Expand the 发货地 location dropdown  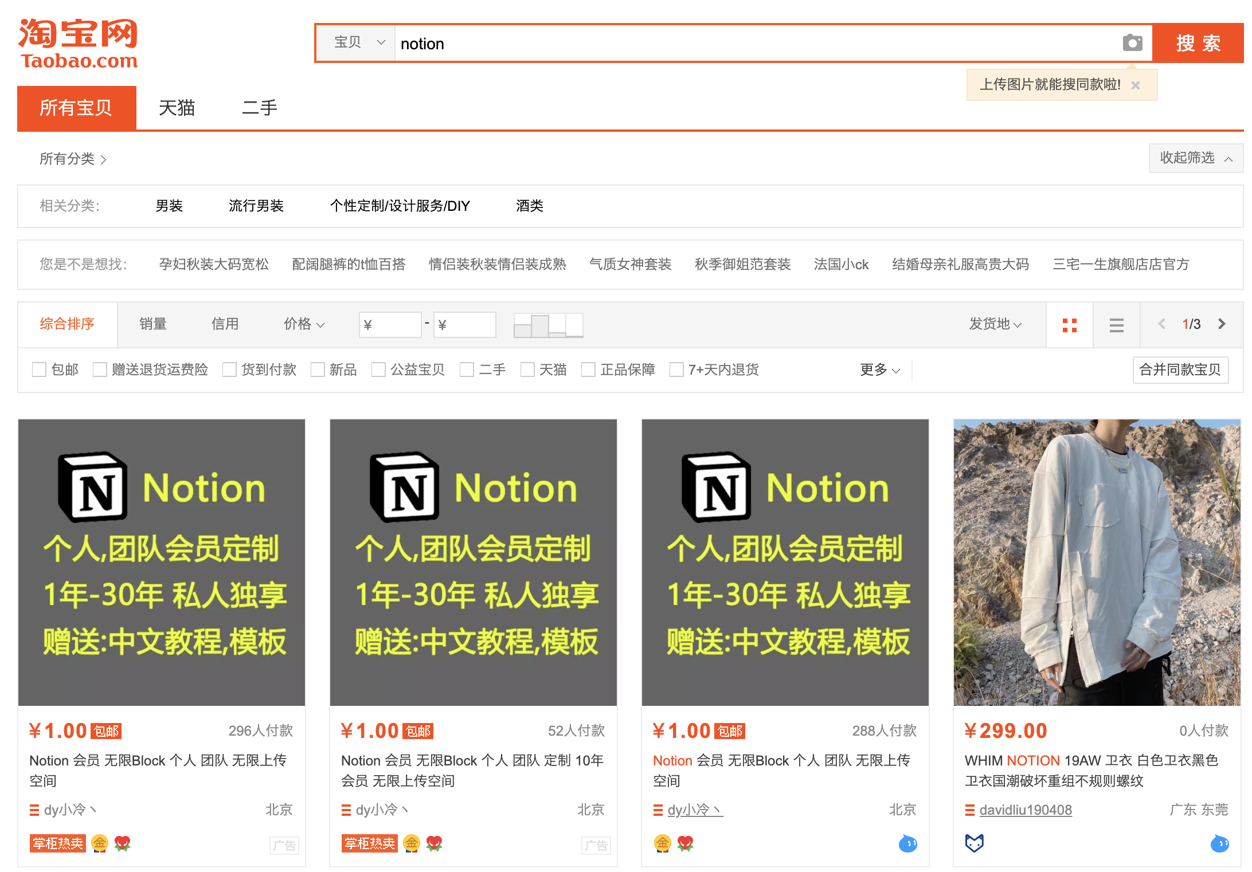pos(995,324)
